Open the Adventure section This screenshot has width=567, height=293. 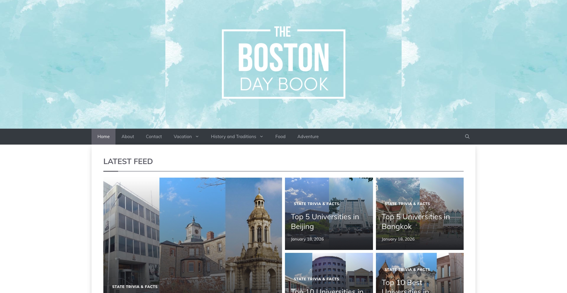coord(308,136)
